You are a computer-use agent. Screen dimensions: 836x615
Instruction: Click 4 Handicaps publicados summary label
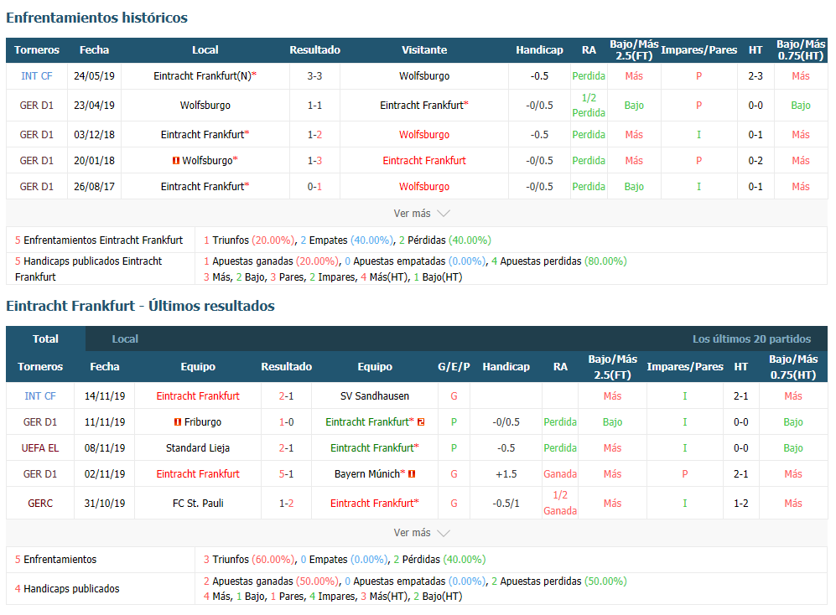(67, 589)
